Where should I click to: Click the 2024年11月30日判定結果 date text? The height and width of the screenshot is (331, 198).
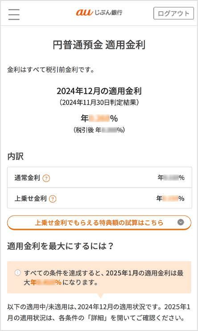[x=99, y=102]
